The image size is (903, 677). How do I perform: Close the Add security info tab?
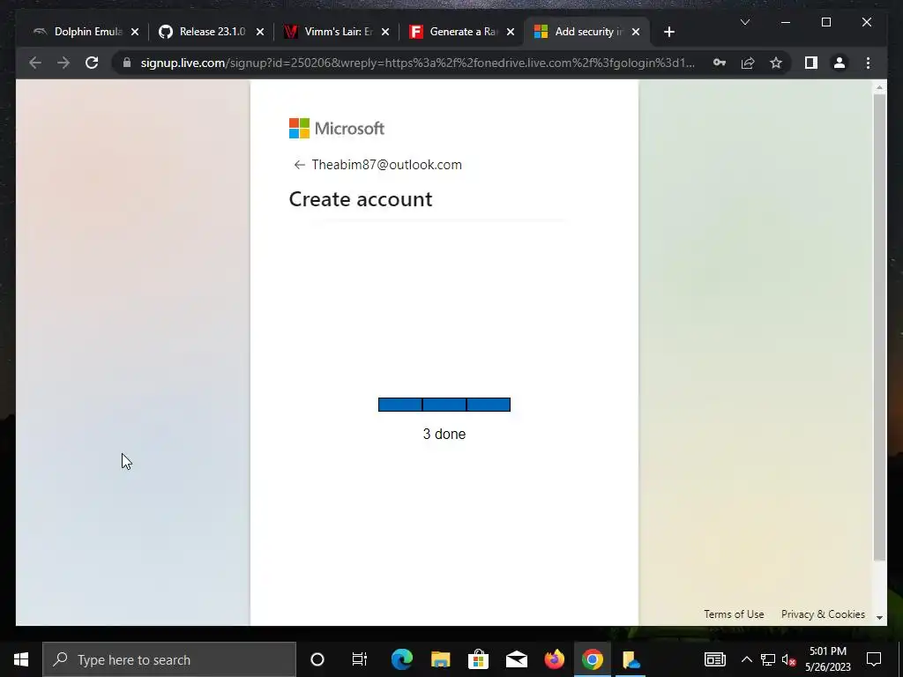[636, 33]
